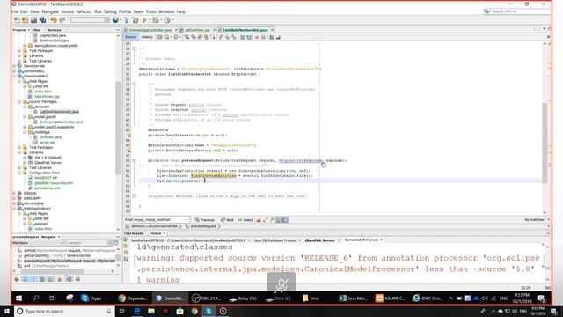This screenshot has width=563, height=317.
Task: Collapse the DemoWebMVC project node
Action: 14,77
